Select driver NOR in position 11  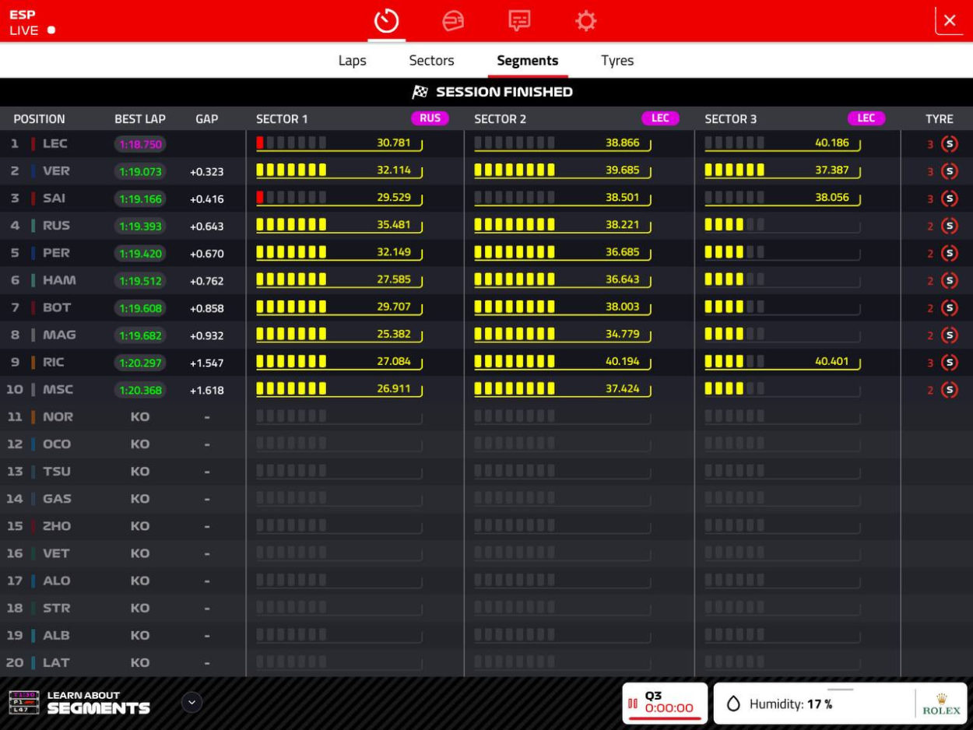click(58, 416)
